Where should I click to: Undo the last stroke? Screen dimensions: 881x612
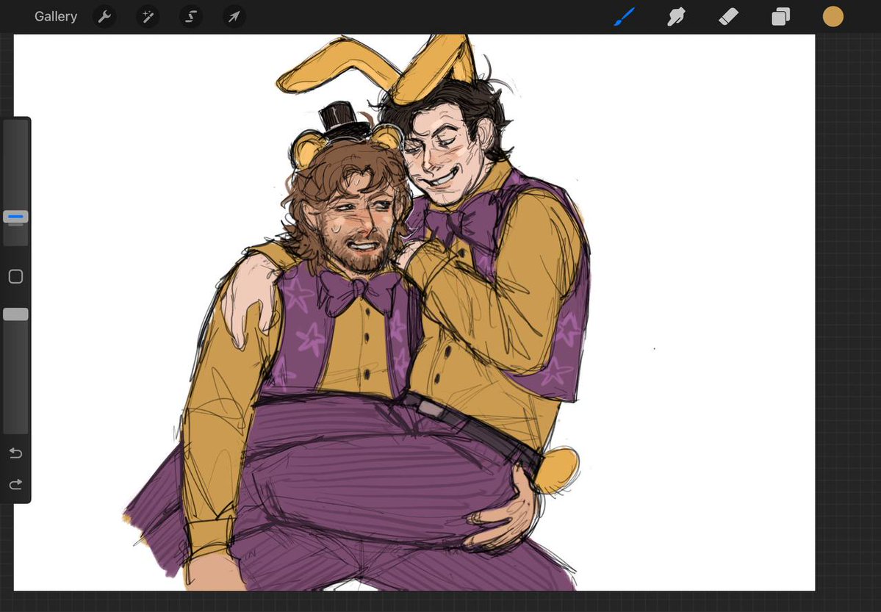[15, 453]
